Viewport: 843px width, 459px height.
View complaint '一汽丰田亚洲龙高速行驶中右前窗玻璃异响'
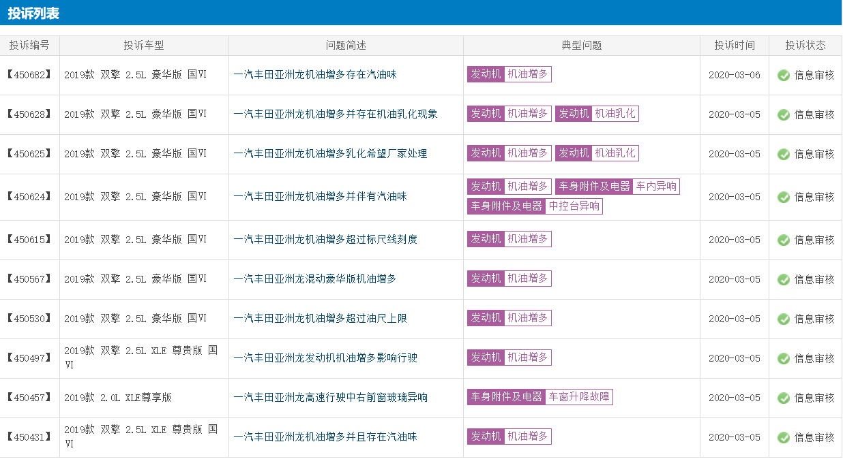coord(330,398)
